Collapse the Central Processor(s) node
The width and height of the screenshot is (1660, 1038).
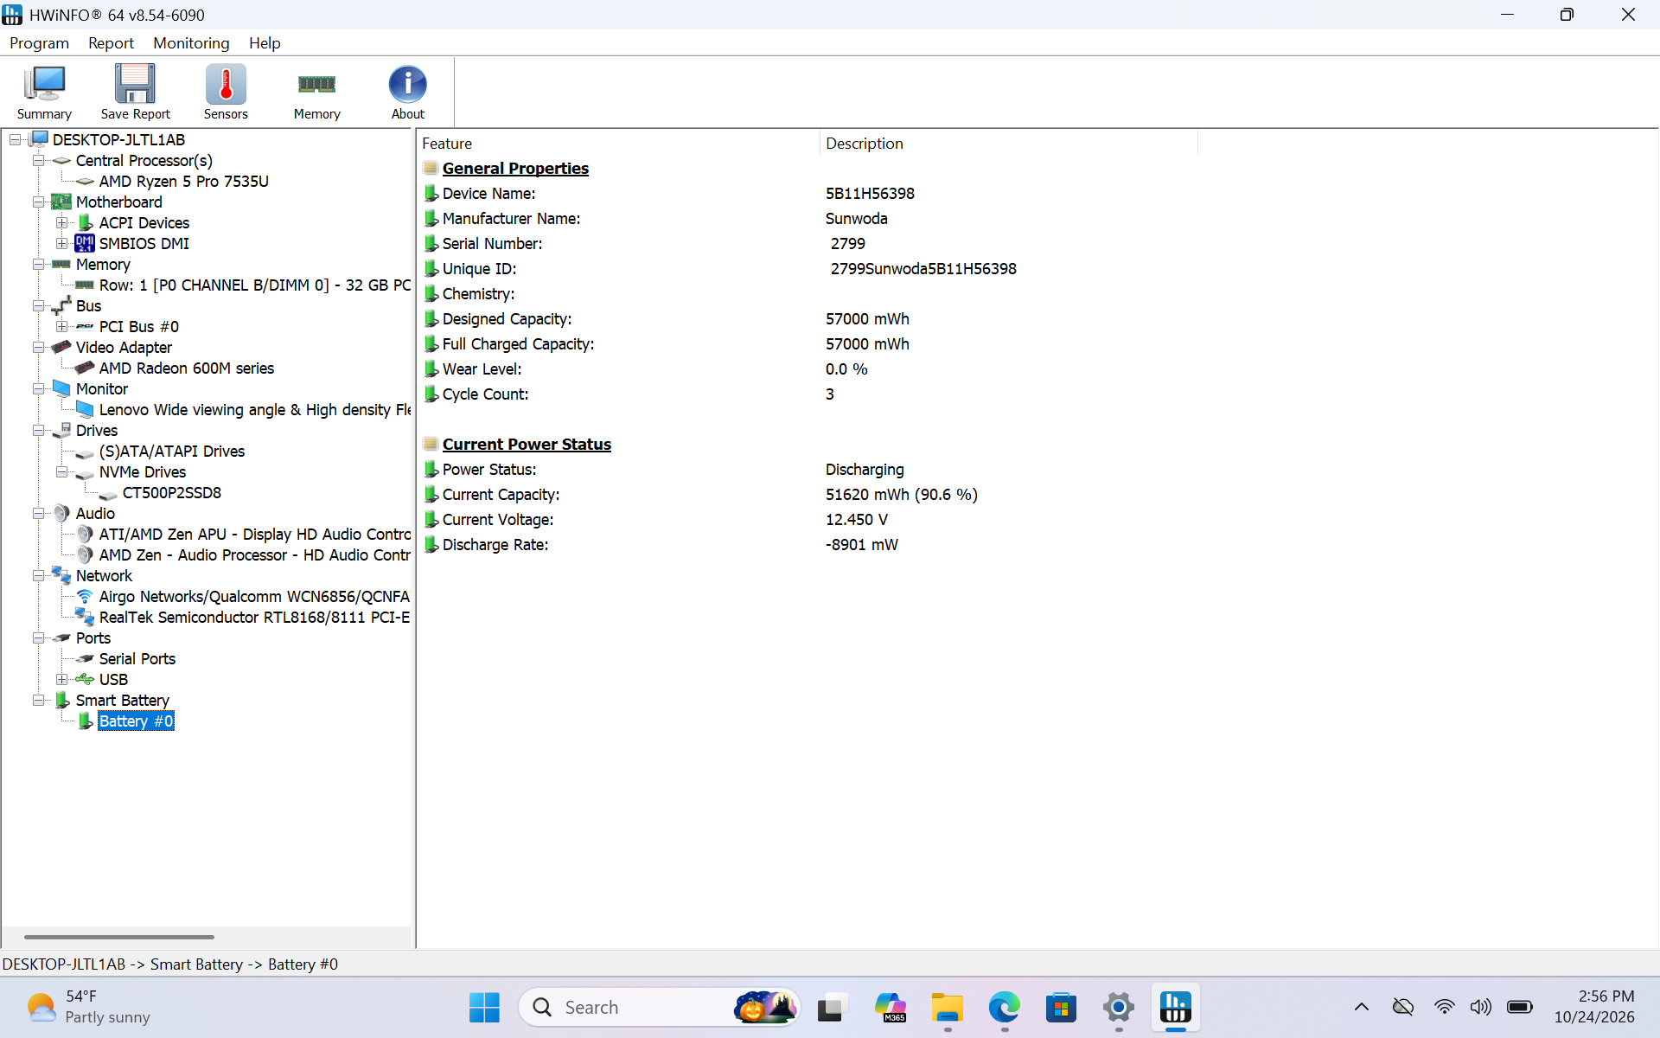click(38, 160)
